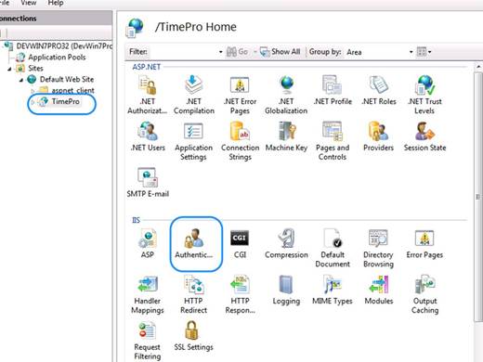Collapse the Default Web Site node

[21, 80]
